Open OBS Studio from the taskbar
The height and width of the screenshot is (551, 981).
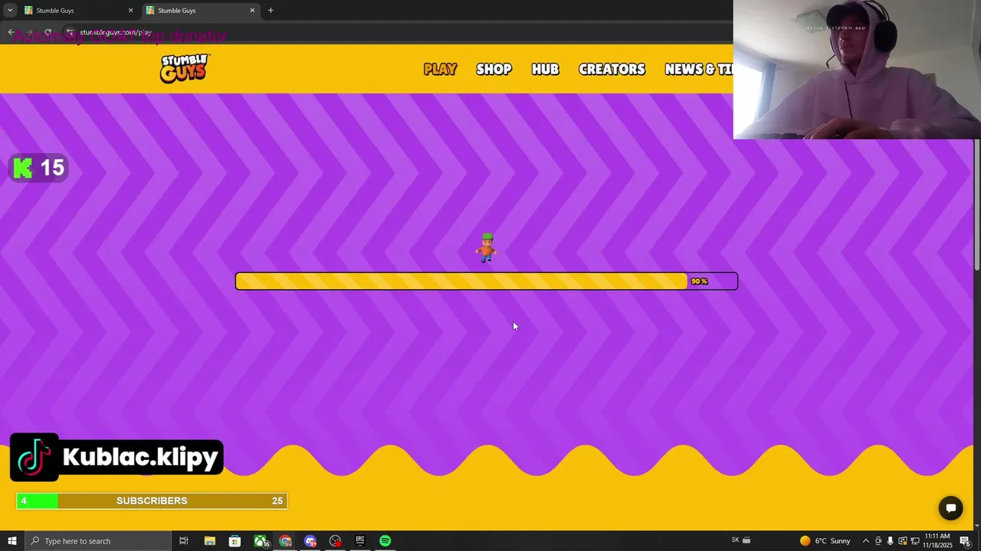click(335, 541)
